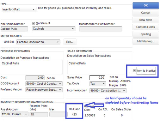Click the U/M Set Edit button
160x121 pixels.
[70, 42]
